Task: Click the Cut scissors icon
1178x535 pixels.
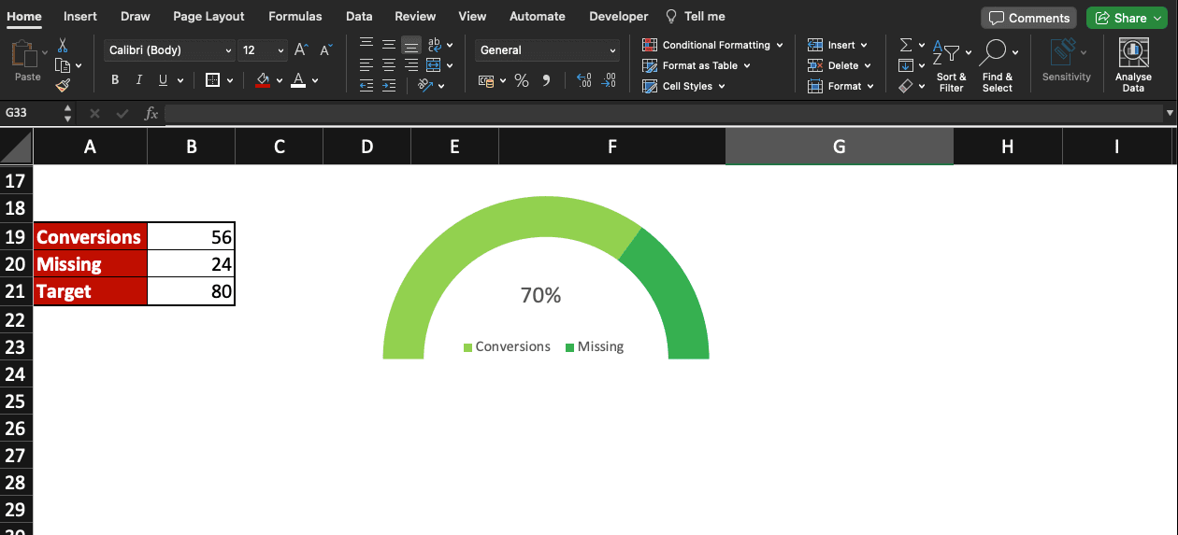Action: (63, 45)
